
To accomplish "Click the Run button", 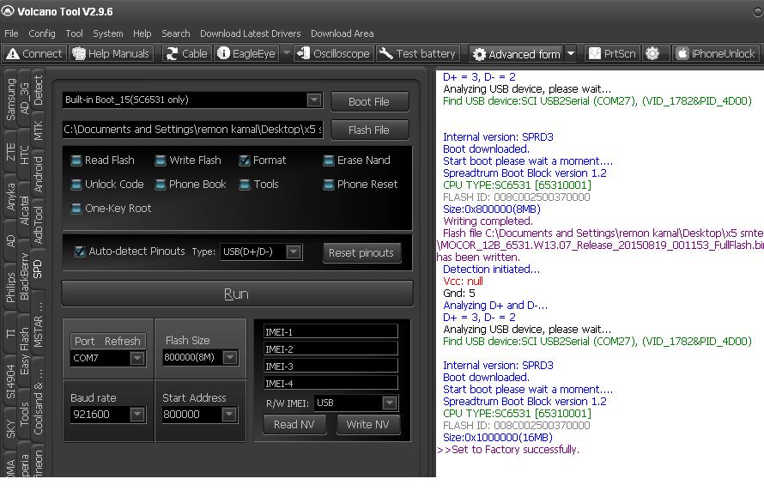I will point(237,294).
